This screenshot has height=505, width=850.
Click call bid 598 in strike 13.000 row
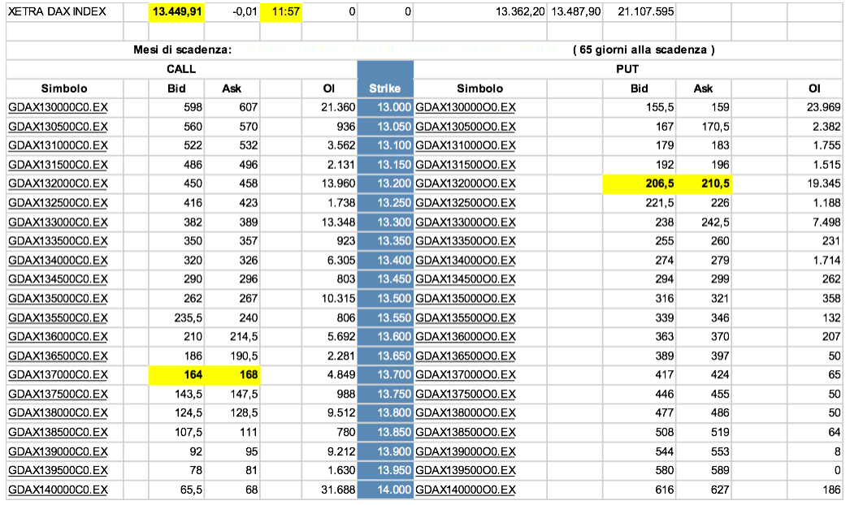pos(193,107)
